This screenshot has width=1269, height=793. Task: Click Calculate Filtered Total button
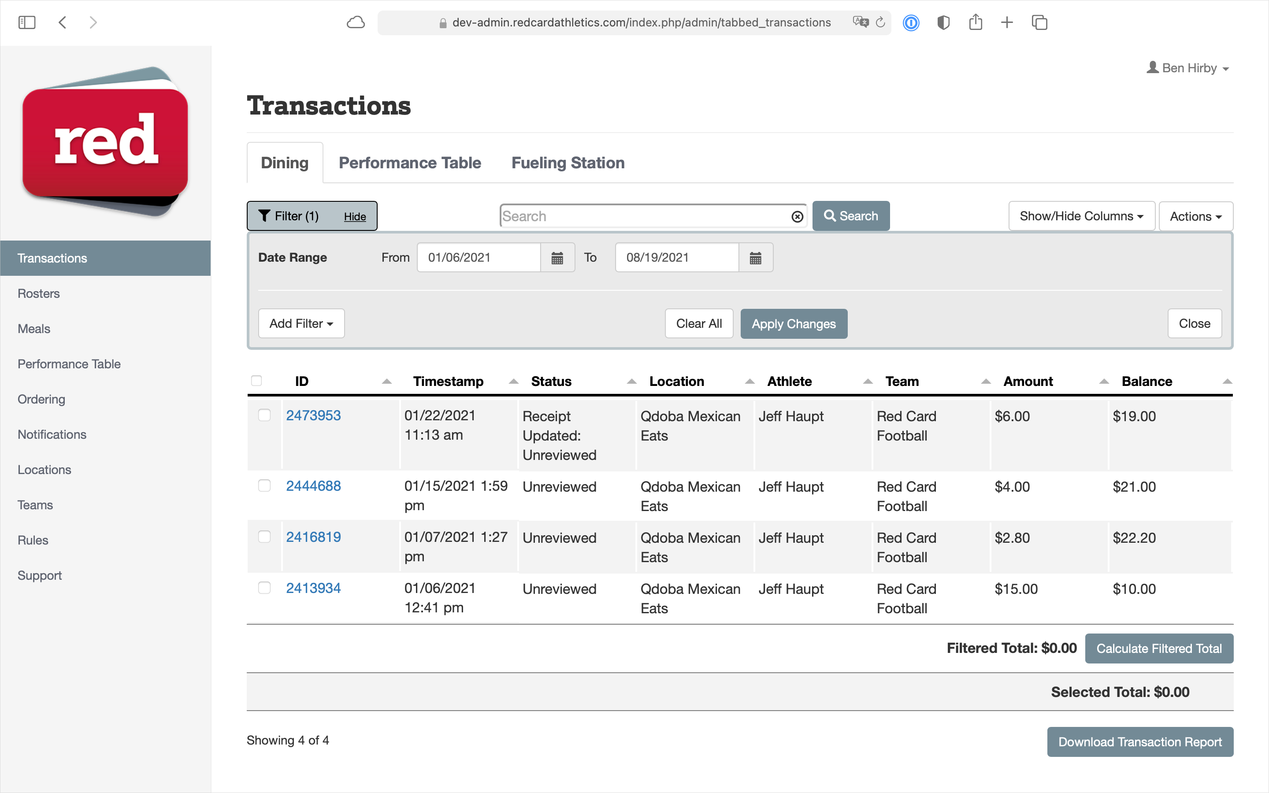[x=1159, y=649]
